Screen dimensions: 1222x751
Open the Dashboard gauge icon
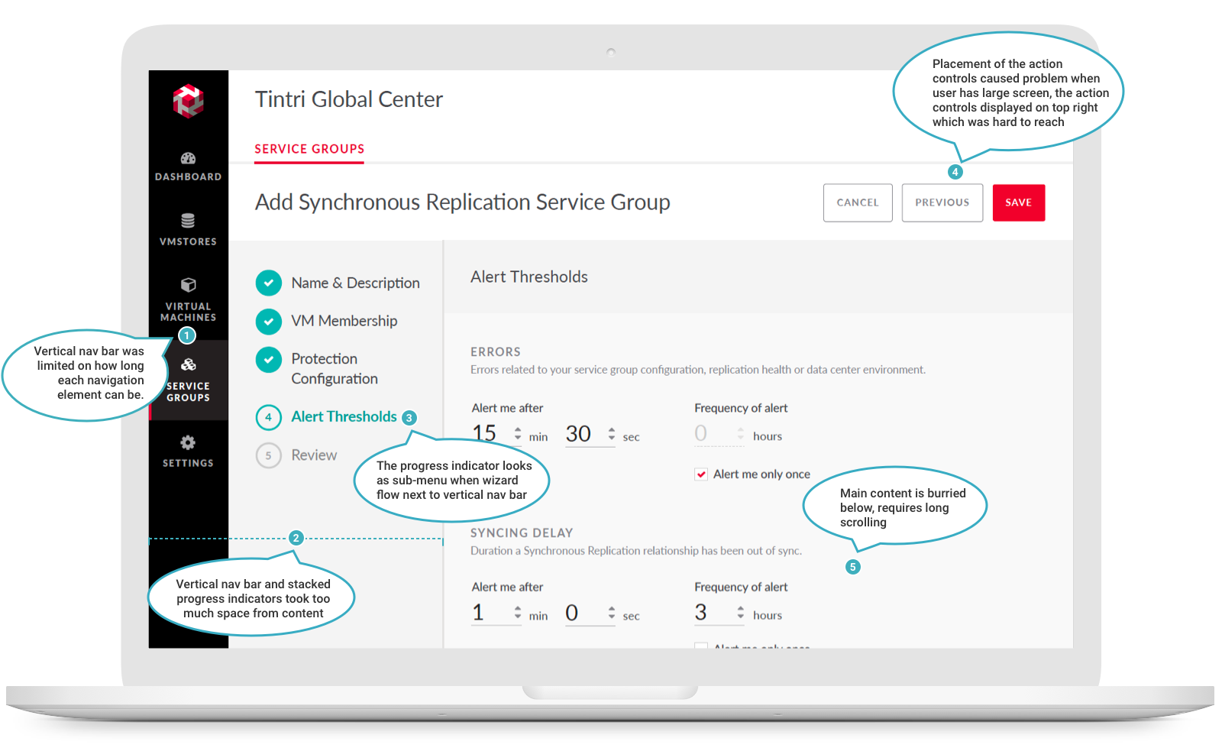[x=188, y=158]
